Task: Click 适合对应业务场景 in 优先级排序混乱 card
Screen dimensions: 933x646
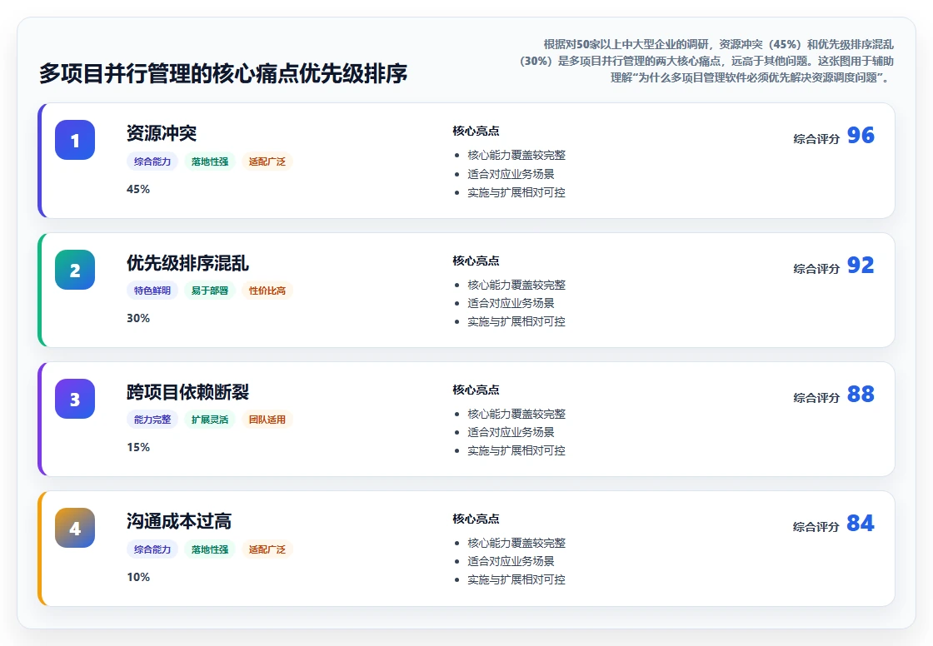Action: [x=511, y=303]
